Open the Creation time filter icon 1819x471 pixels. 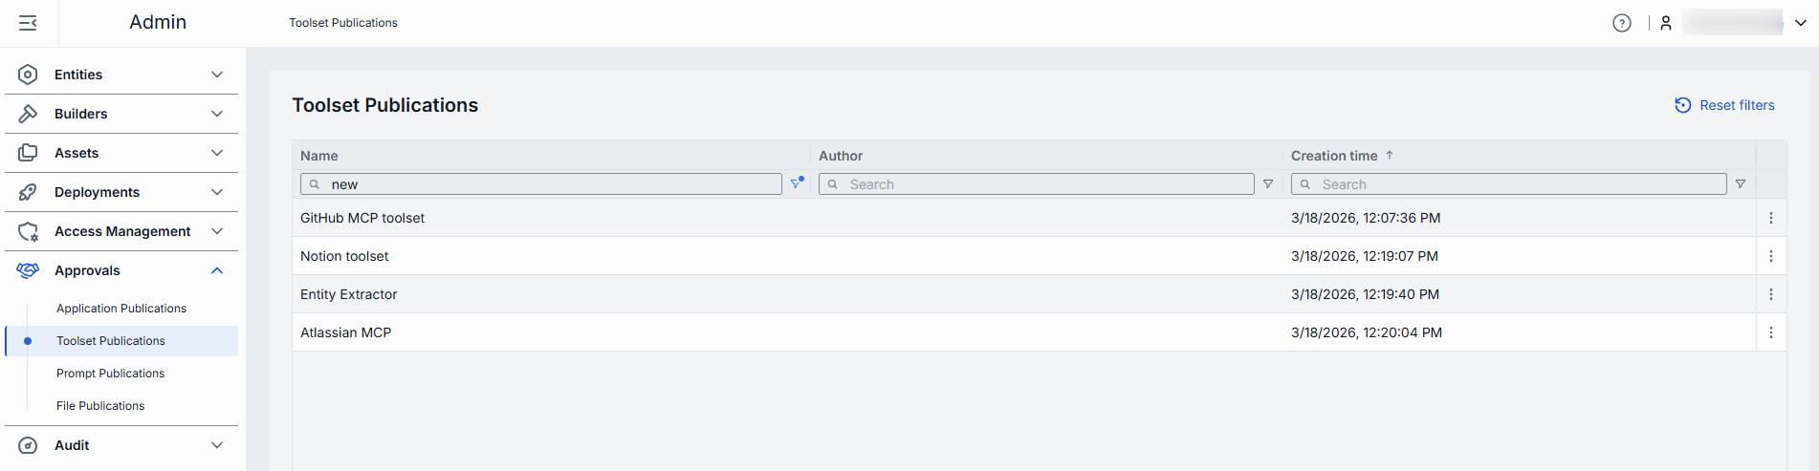(x=1740, y=184)
